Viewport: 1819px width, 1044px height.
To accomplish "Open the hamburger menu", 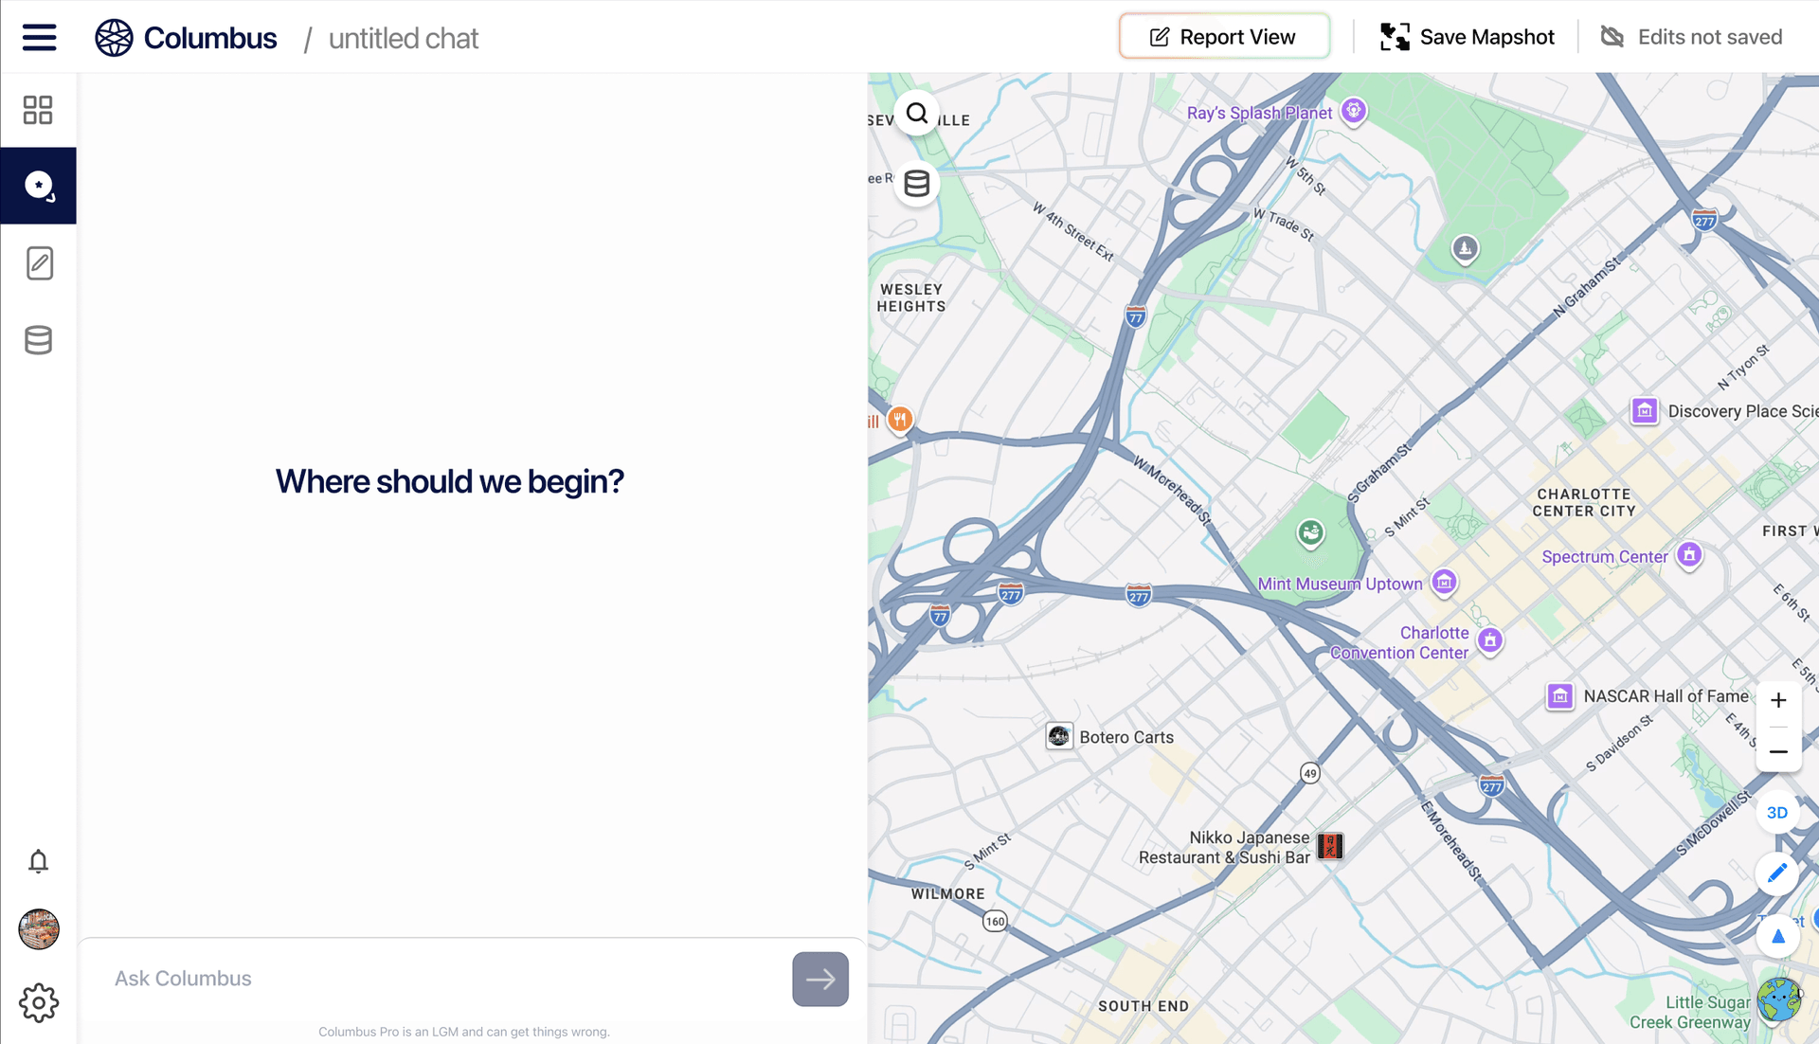I will 39,38.
